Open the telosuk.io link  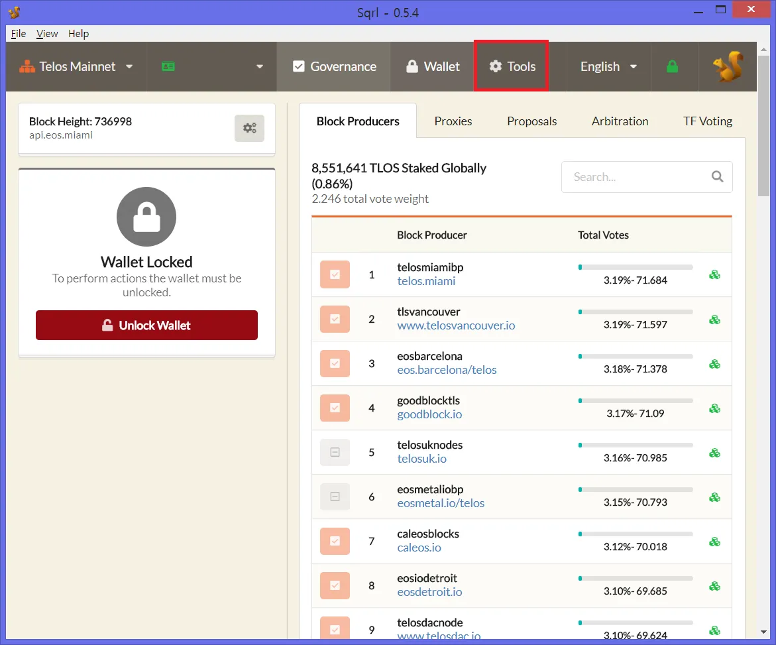pos(421,459)
